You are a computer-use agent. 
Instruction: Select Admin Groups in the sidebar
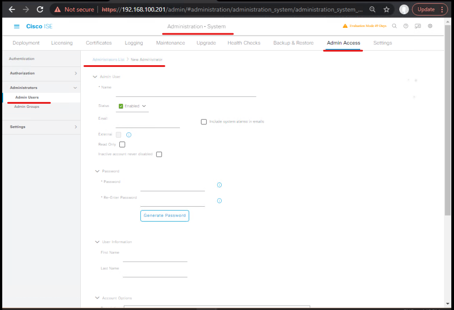26,107
